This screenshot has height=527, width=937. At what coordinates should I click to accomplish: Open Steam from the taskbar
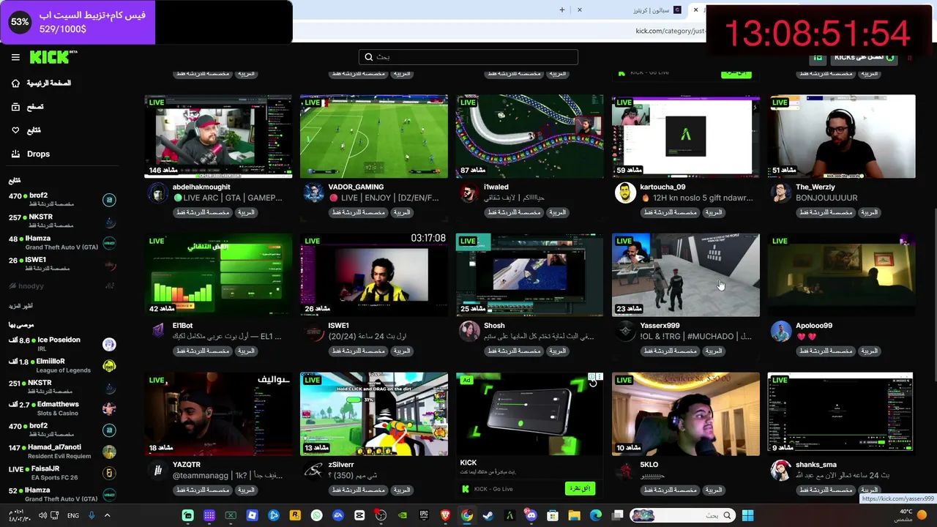point(488,516)
